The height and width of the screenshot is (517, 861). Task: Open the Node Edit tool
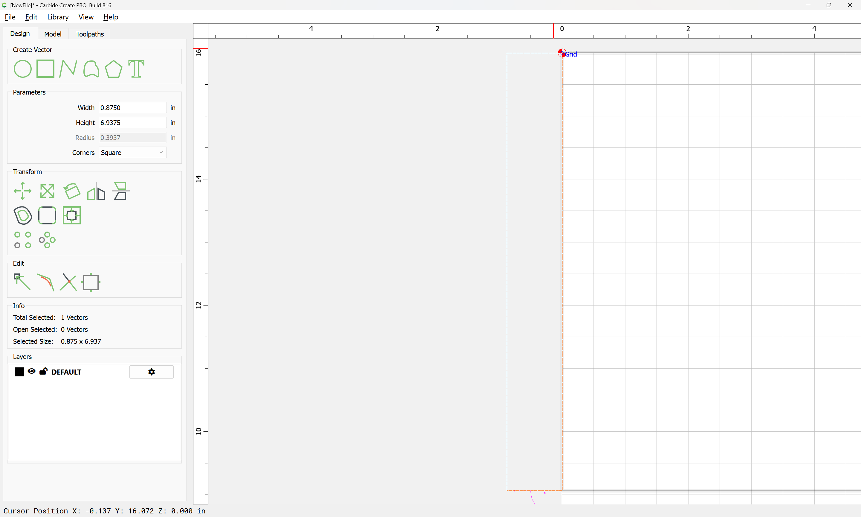point(22,282)
